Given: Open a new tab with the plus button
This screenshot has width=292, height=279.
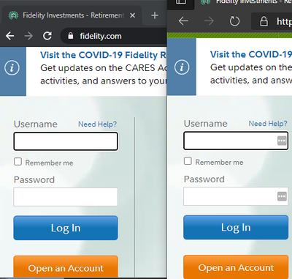Looking at the screenshot, I should [155, 15].
